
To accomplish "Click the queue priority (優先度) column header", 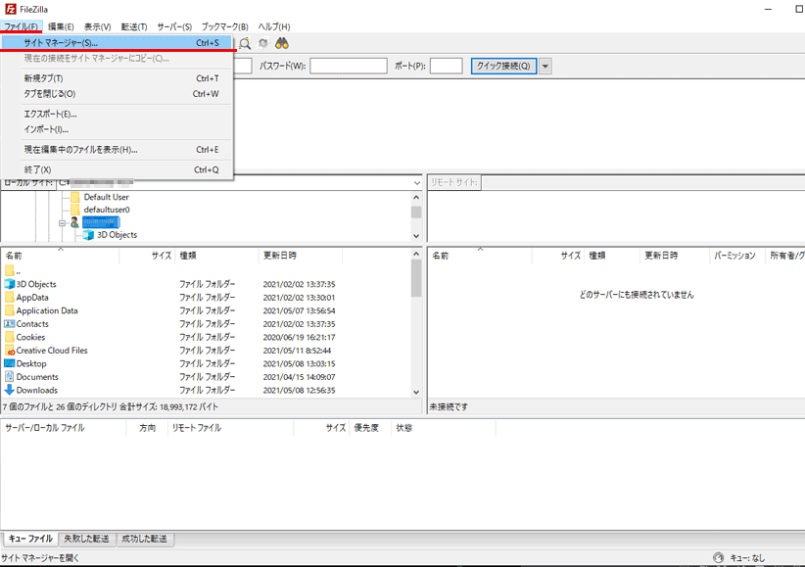I will coord(370,428).
